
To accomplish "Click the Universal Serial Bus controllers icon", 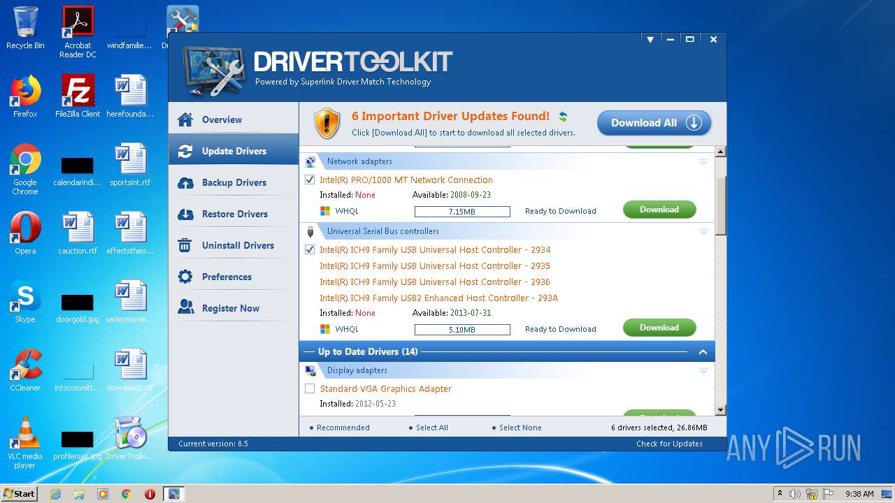I will pyautogui.click(x=310, y=231).
